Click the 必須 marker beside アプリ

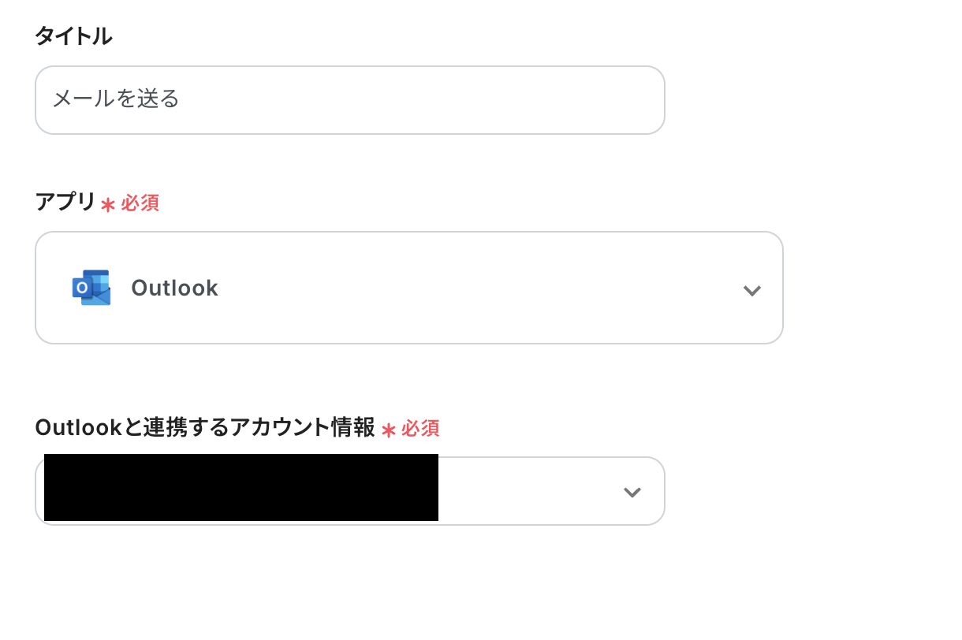point(140,203)
